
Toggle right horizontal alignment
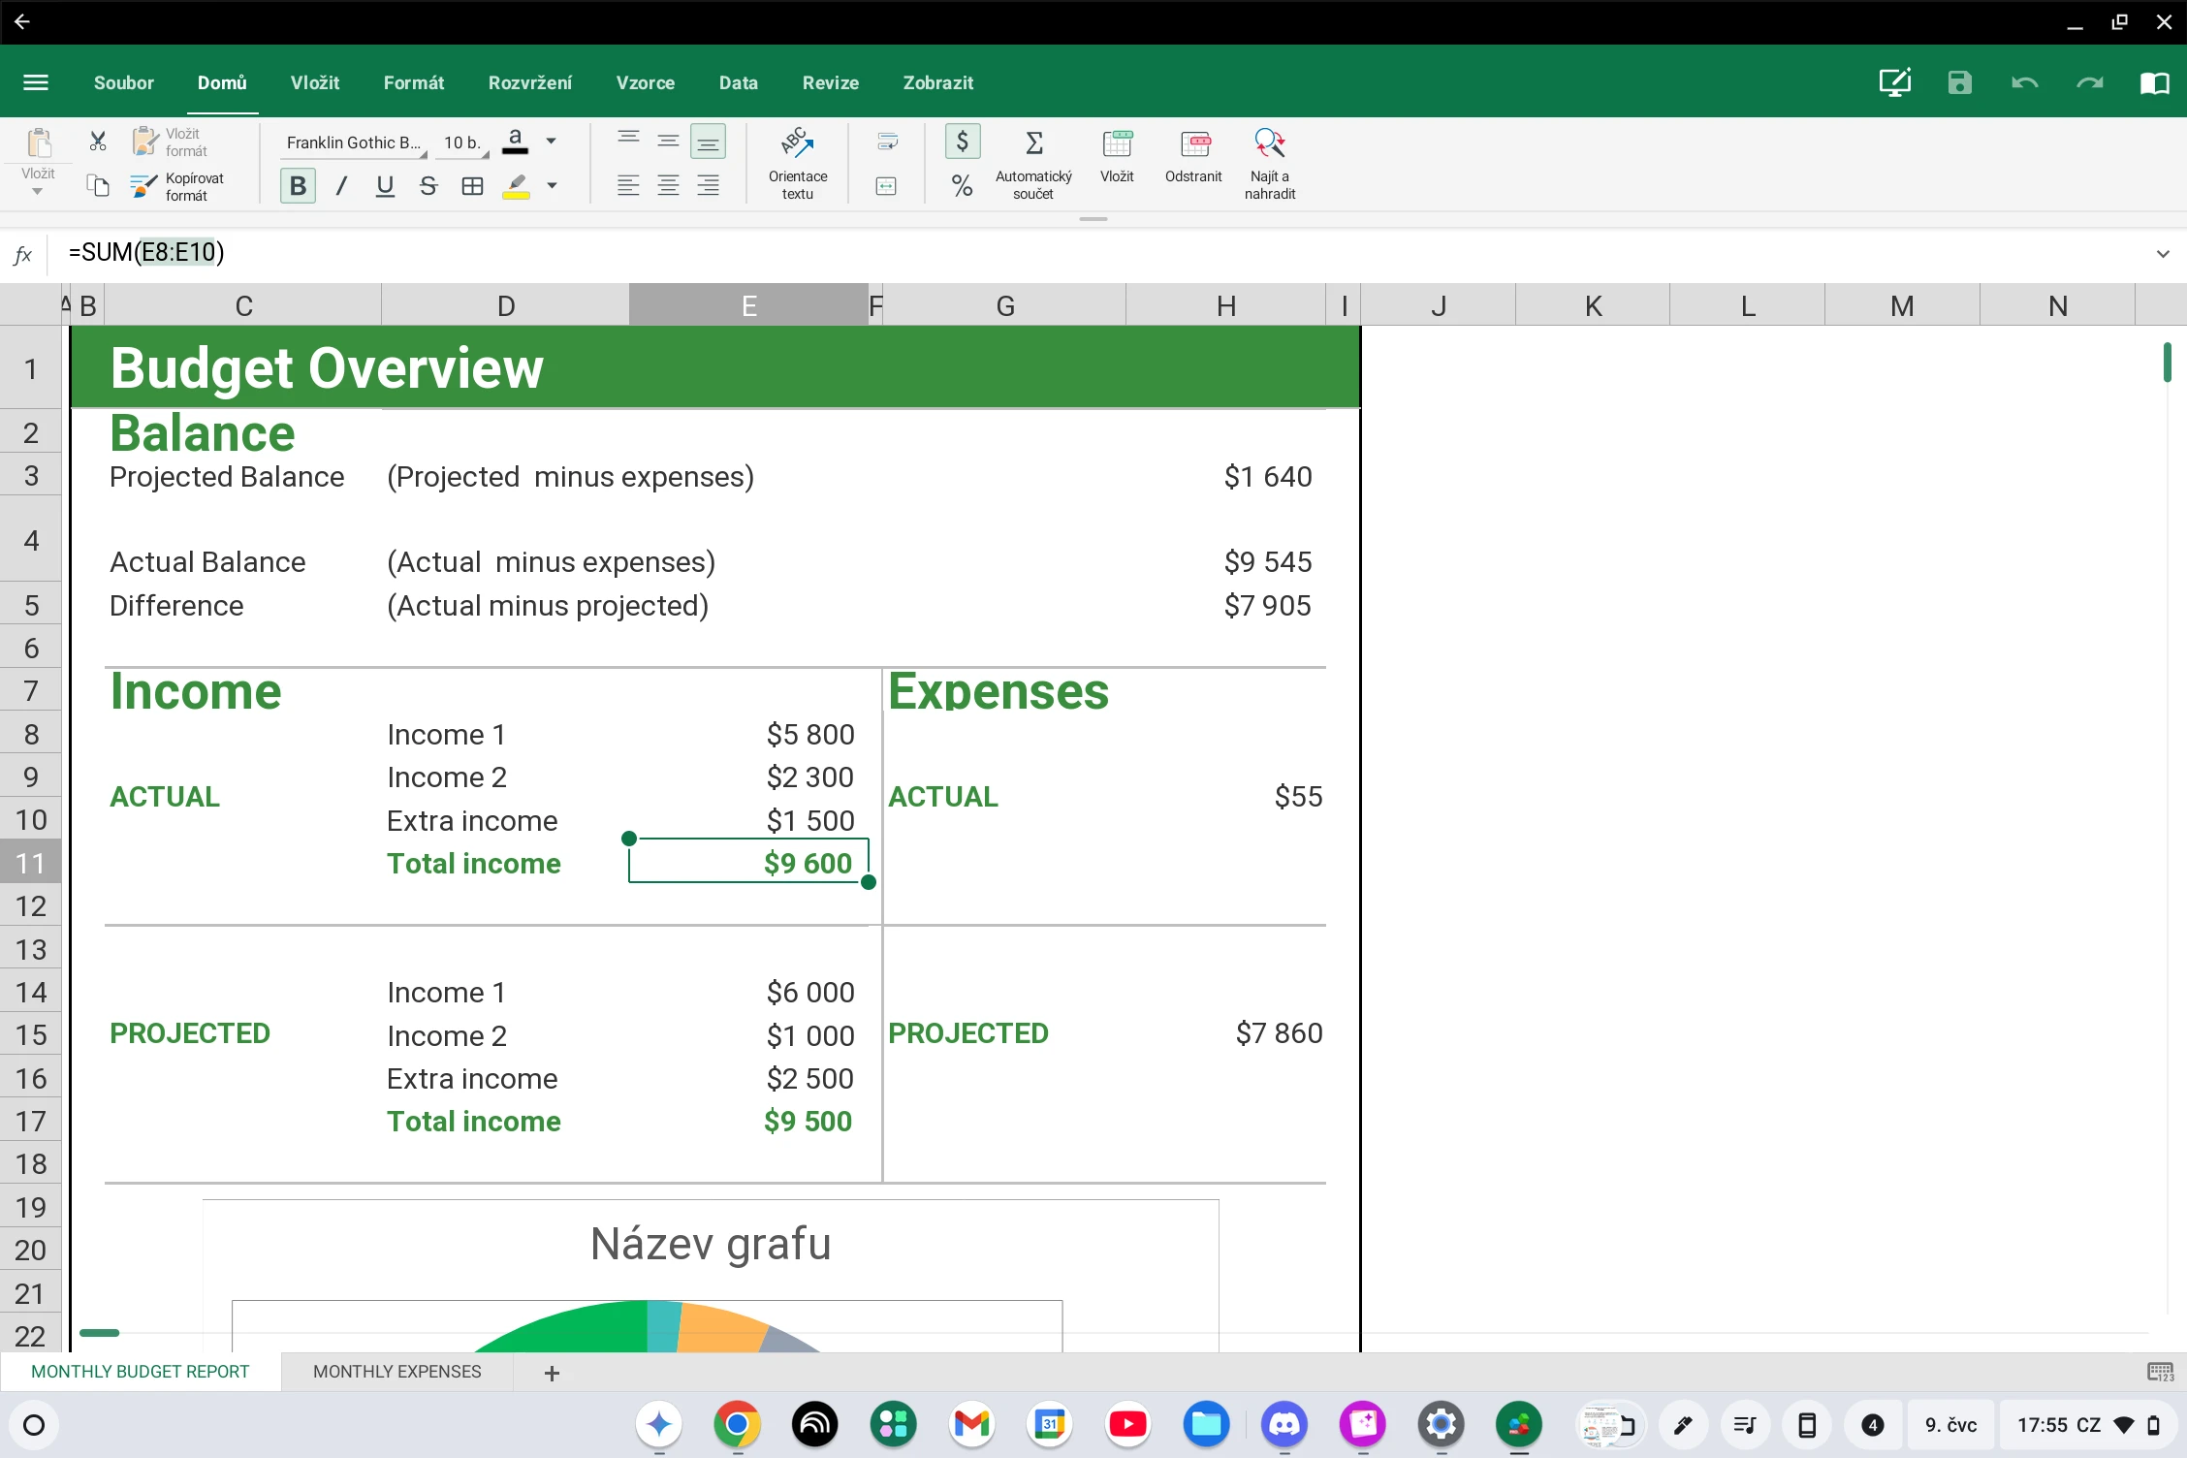pyautogui.click(x=708, y=186)
